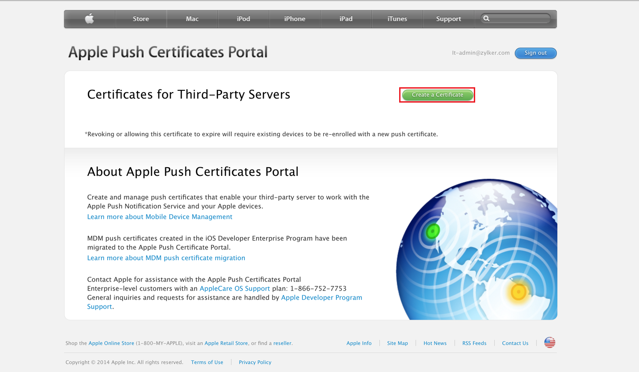Select iPod in the navigation bar

243,19
